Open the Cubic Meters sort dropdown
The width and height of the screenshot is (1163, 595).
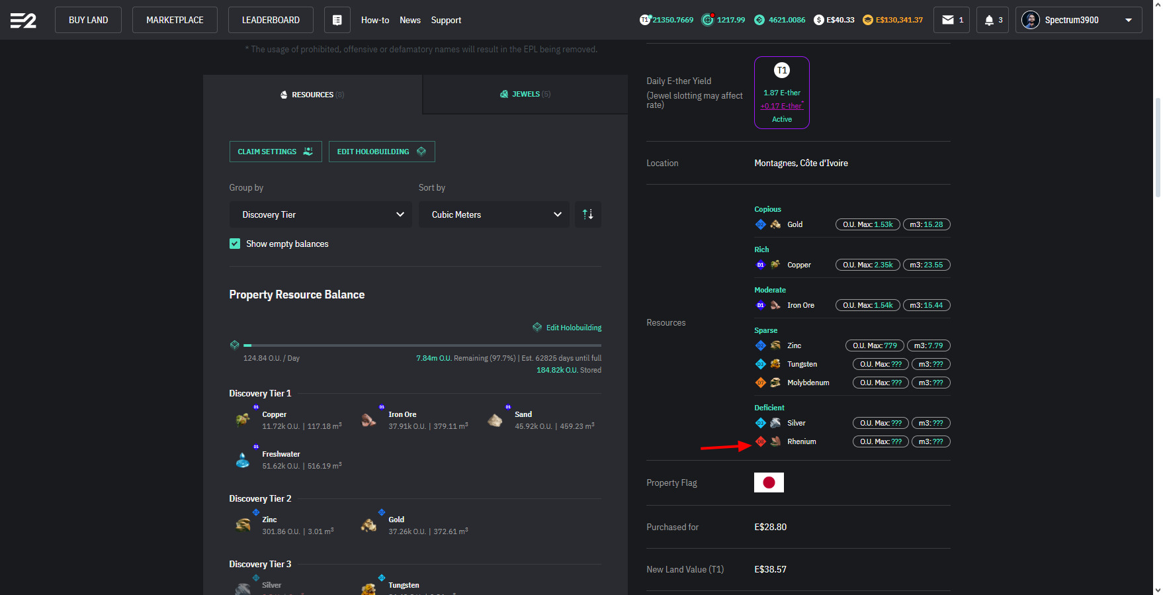pyautogui.click(x=494, y=214)
